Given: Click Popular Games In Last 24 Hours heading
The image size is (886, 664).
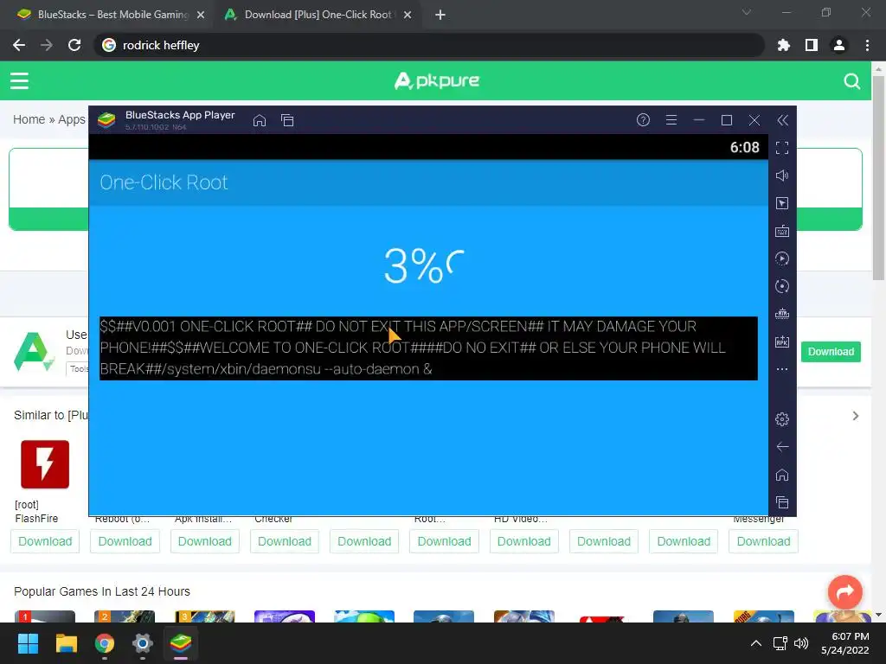Looking at the screenshot, I should [x=102, y=591].
